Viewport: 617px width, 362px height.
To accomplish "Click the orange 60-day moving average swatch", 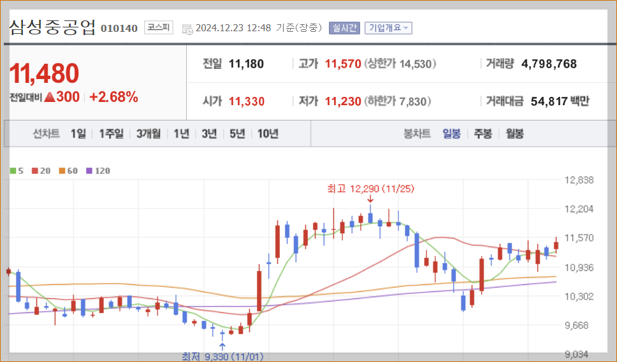I will click(62, 171).
